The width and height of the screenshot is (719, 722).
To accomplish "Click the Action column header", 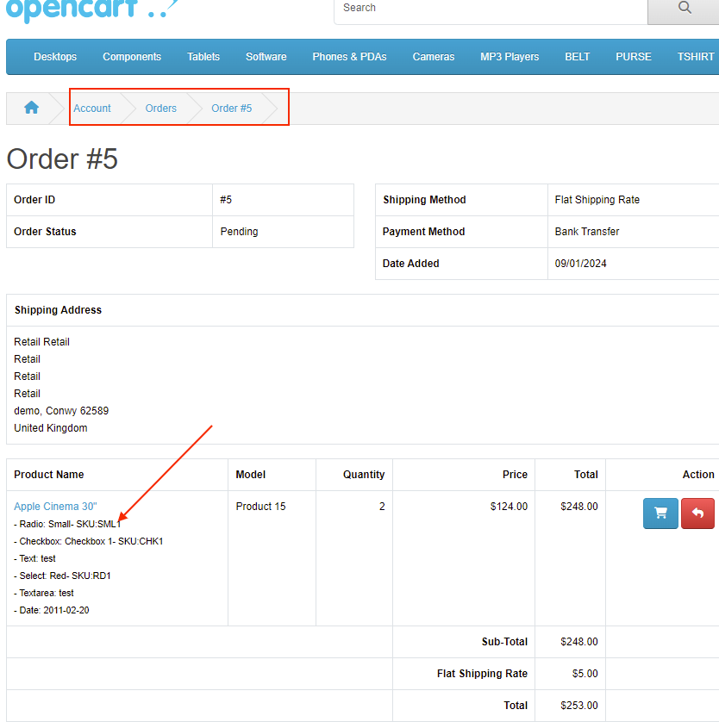I will (x=698, y=474).
